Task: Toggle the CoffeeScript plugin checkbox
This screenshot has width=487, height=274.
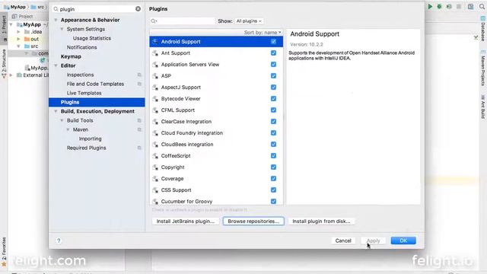Action: (273, 155)
